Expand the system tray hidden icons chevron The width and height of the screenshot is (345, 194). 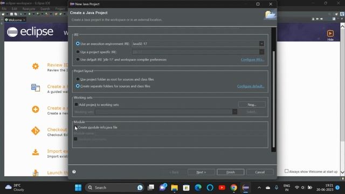(259, 188)
